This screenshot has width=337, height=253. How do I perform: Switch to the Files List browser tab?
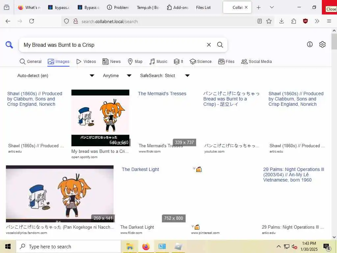point(203,8)
